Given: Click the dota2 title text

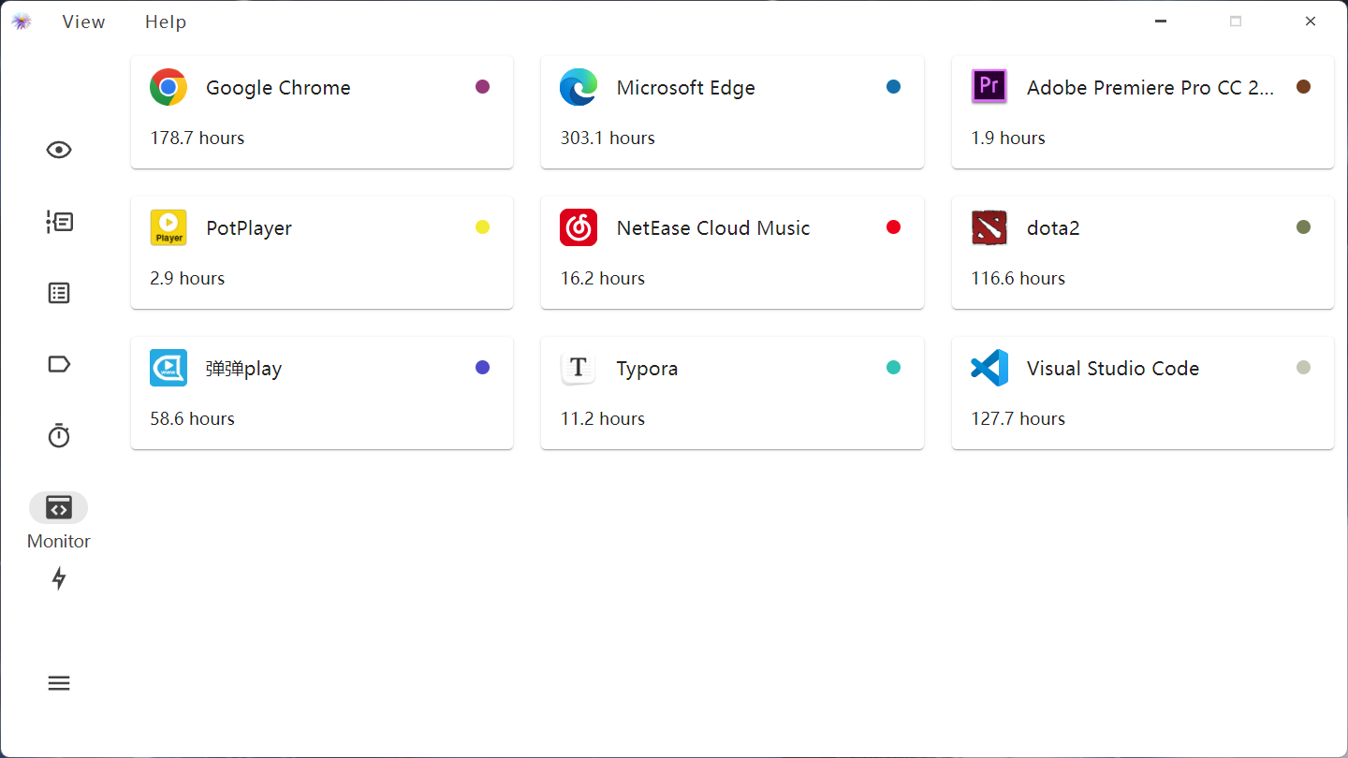Looking at the screenshot, I should click(x=1053, y=228).
